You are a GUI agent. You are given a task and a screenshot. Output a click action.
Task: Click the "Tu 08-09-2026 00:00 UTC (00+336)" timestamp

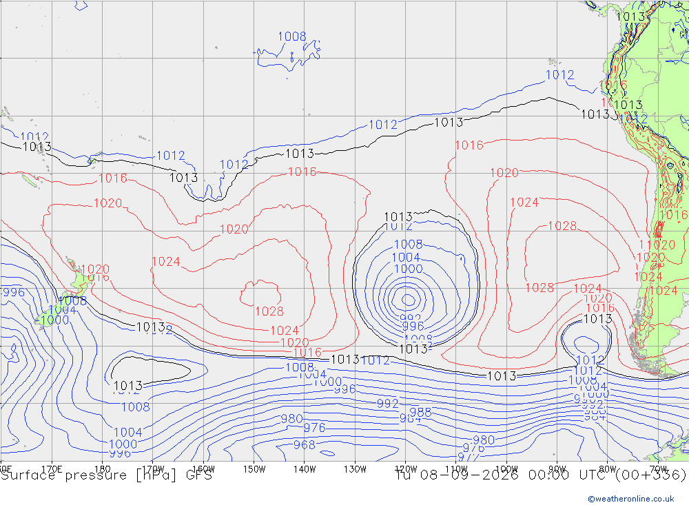click(x=541, y=475)
